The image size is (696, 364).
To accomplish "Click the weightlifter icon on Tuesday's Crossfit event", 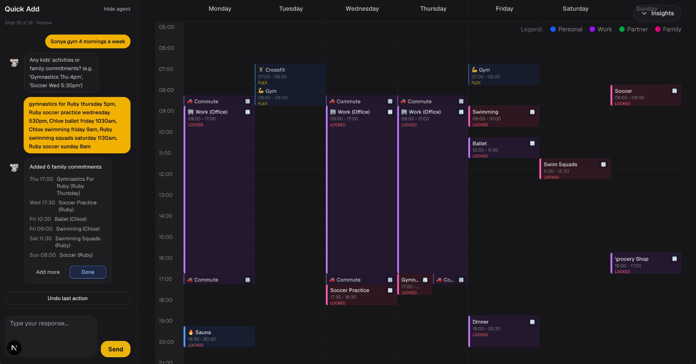I will [260, 70].
